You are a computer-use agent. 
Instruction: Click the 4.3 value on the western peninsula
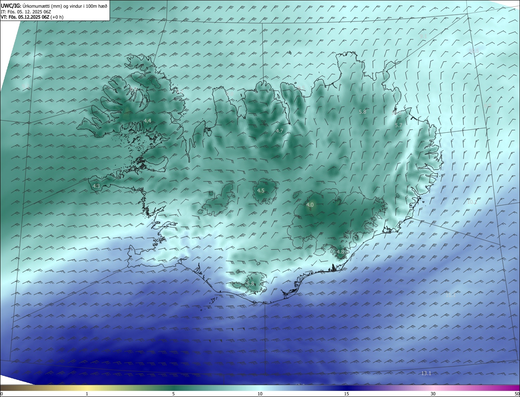(96, 186)
